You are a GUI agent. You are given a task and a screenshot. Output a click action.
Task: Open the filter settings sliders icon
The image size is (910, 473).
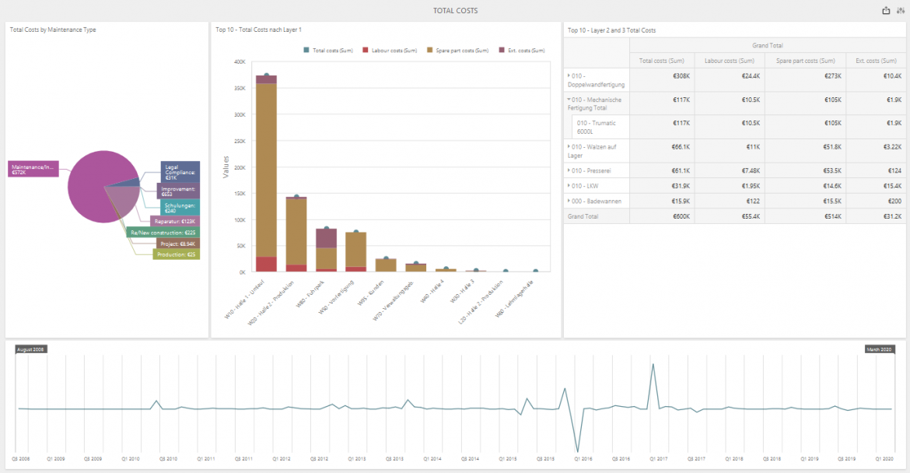[901, 10]
